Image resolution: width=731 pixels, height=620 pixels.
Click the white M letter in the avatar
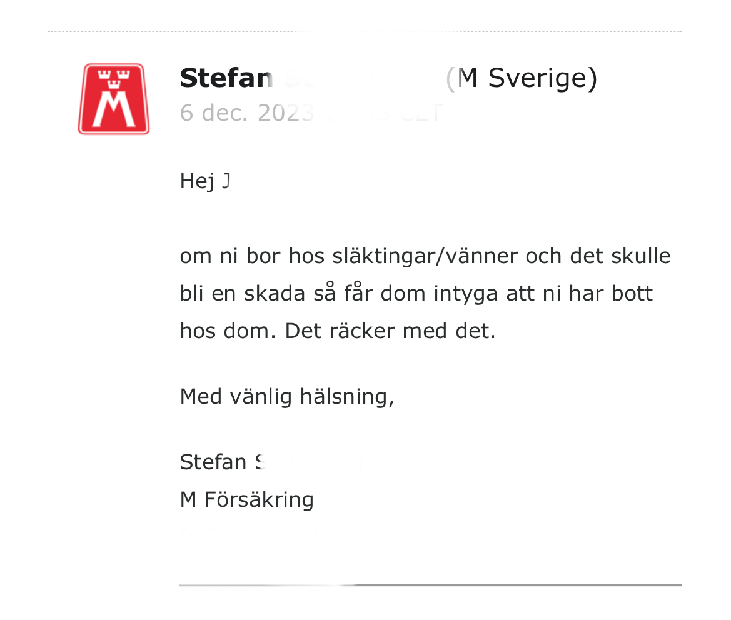[114, 111]
